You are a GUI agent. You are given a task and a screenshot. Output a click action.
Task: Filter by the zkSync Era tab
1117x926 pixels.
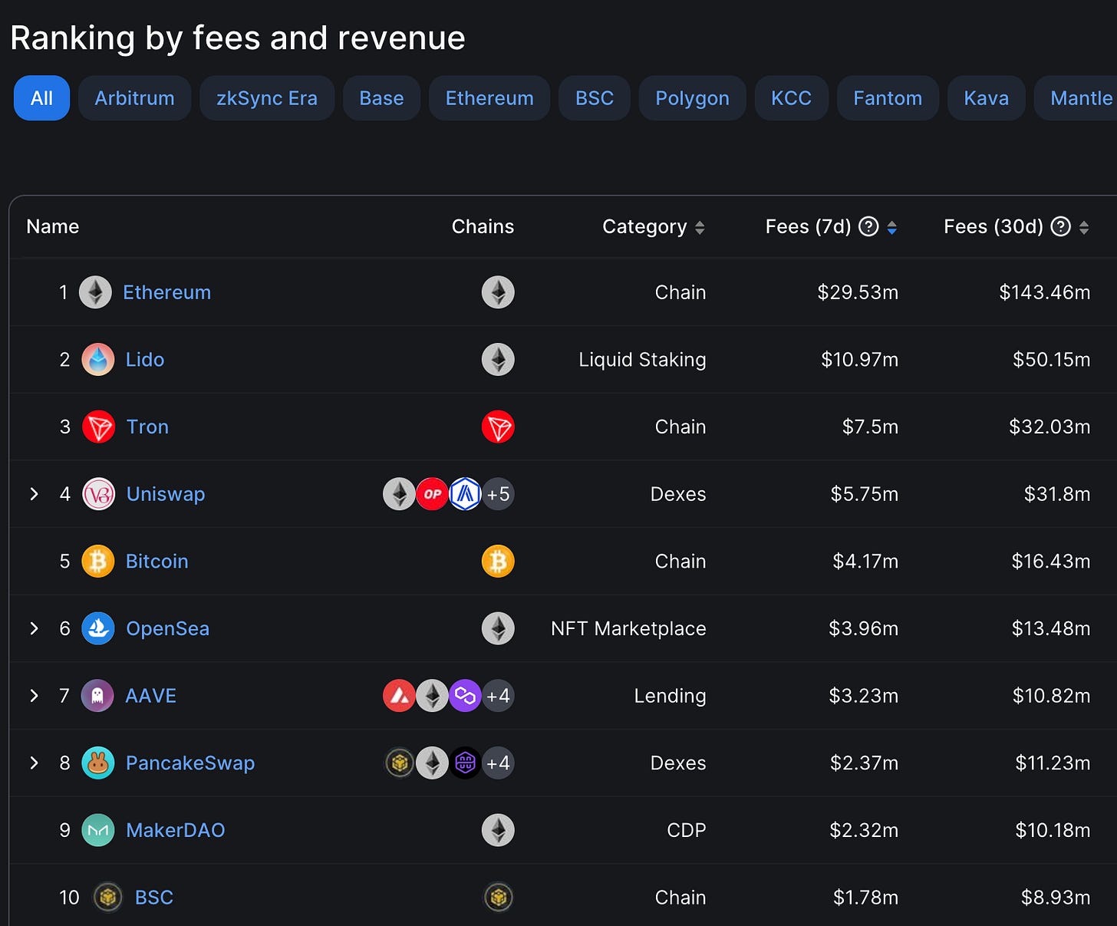coord(267,98)
